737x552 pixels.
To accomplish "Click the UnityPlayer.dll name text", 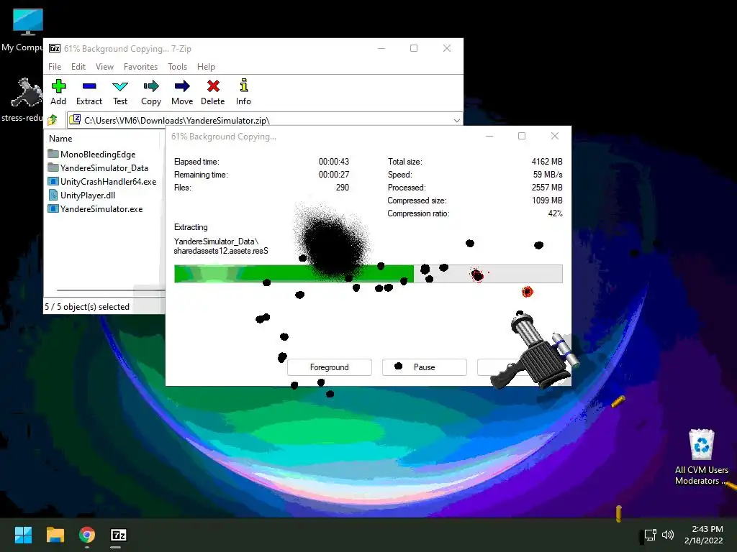I will coord(87,195).
